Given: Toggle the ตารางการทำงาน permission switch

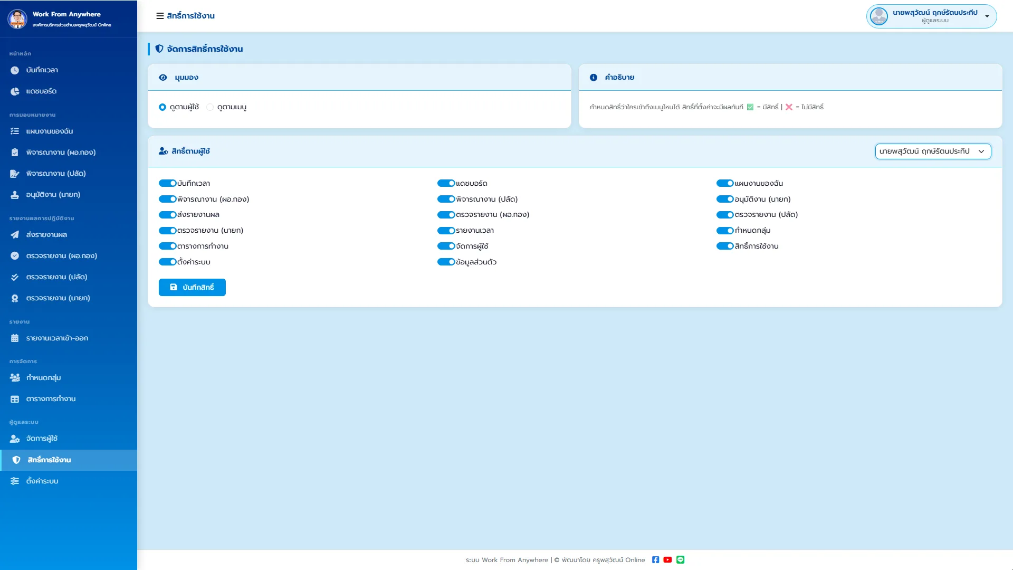Looking at the screenshot, I should point(168,246).
